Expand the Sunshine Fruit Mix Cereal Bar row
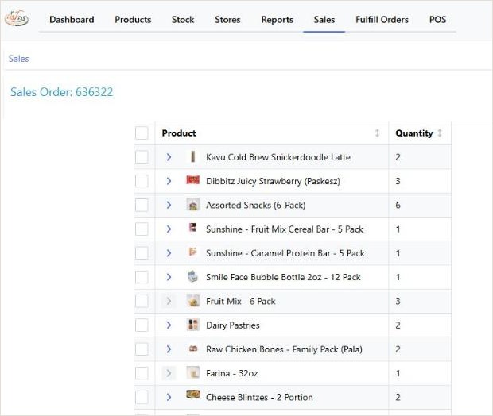This screenshot has height=416, width=493. tap(169, 229)
